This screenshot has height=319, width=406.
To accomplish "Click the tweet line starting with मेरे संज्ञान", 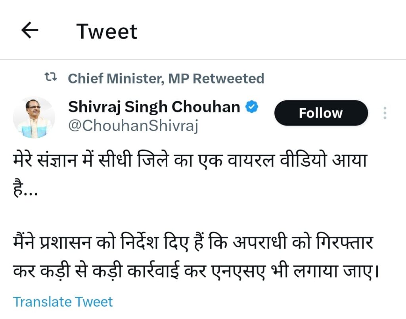I will click(190, 161).
